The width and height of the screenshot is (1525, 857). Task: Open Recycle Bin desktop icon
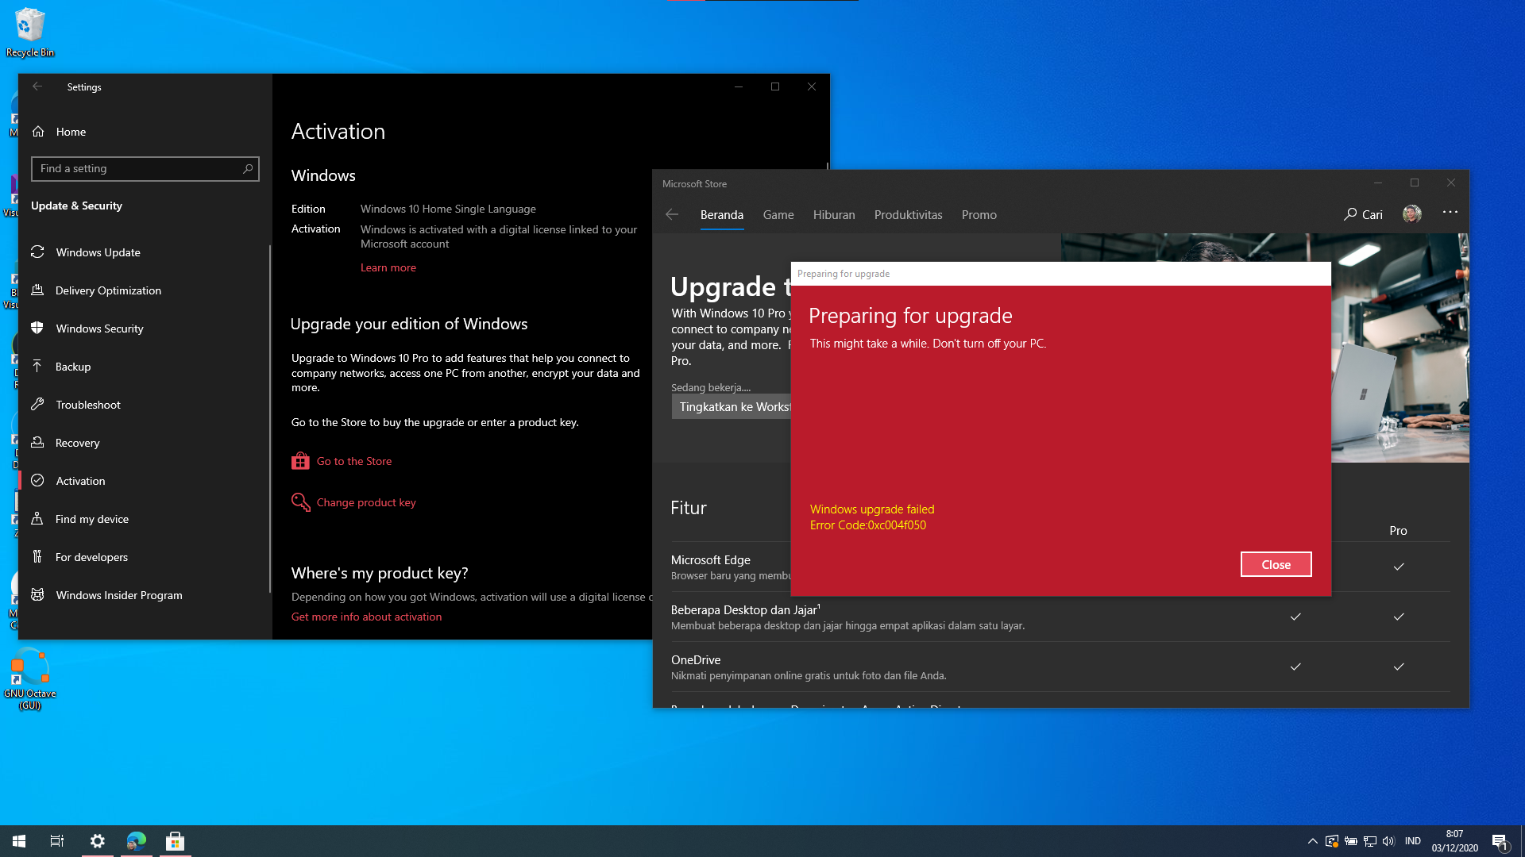[30, 33]
